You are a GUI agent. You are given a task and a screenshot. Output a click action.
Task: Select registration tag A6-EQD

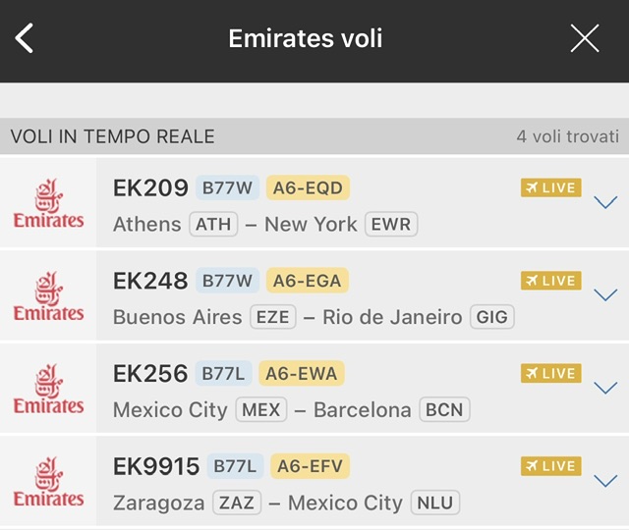point(308,187)
